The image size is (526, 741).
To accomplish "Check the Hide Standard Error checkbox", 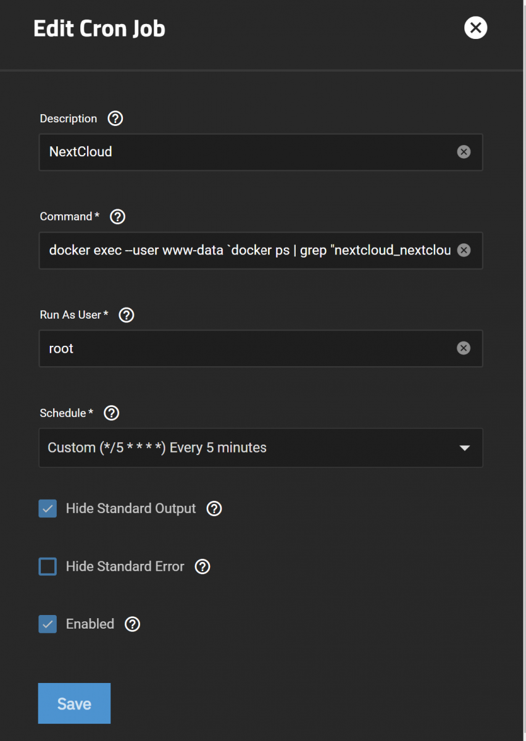I will click(x=48, y=566).
